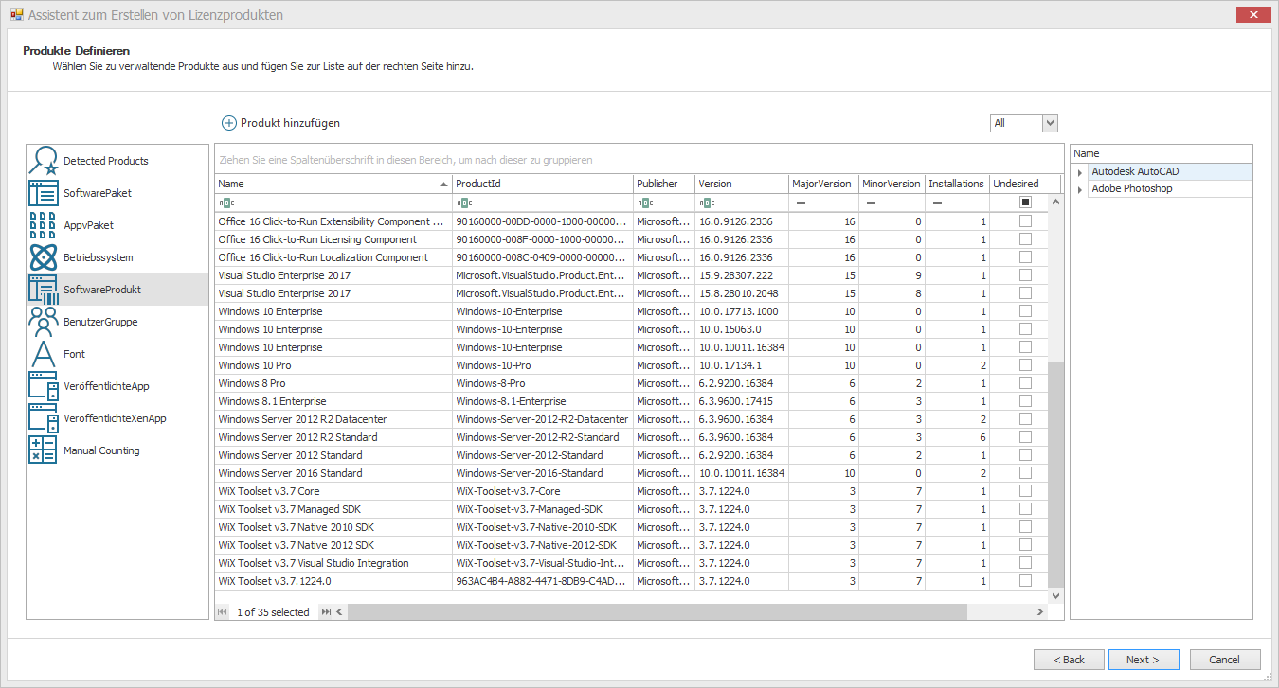Sort by the MinorVersion column header

pos(892,184)
